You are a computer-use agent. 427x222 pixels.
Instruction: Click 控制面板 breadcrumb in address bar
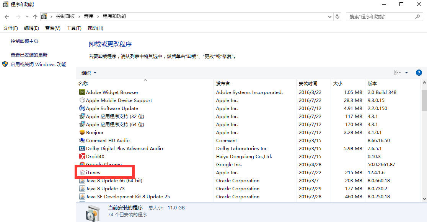pyautogui.click(x=65, y=16)
